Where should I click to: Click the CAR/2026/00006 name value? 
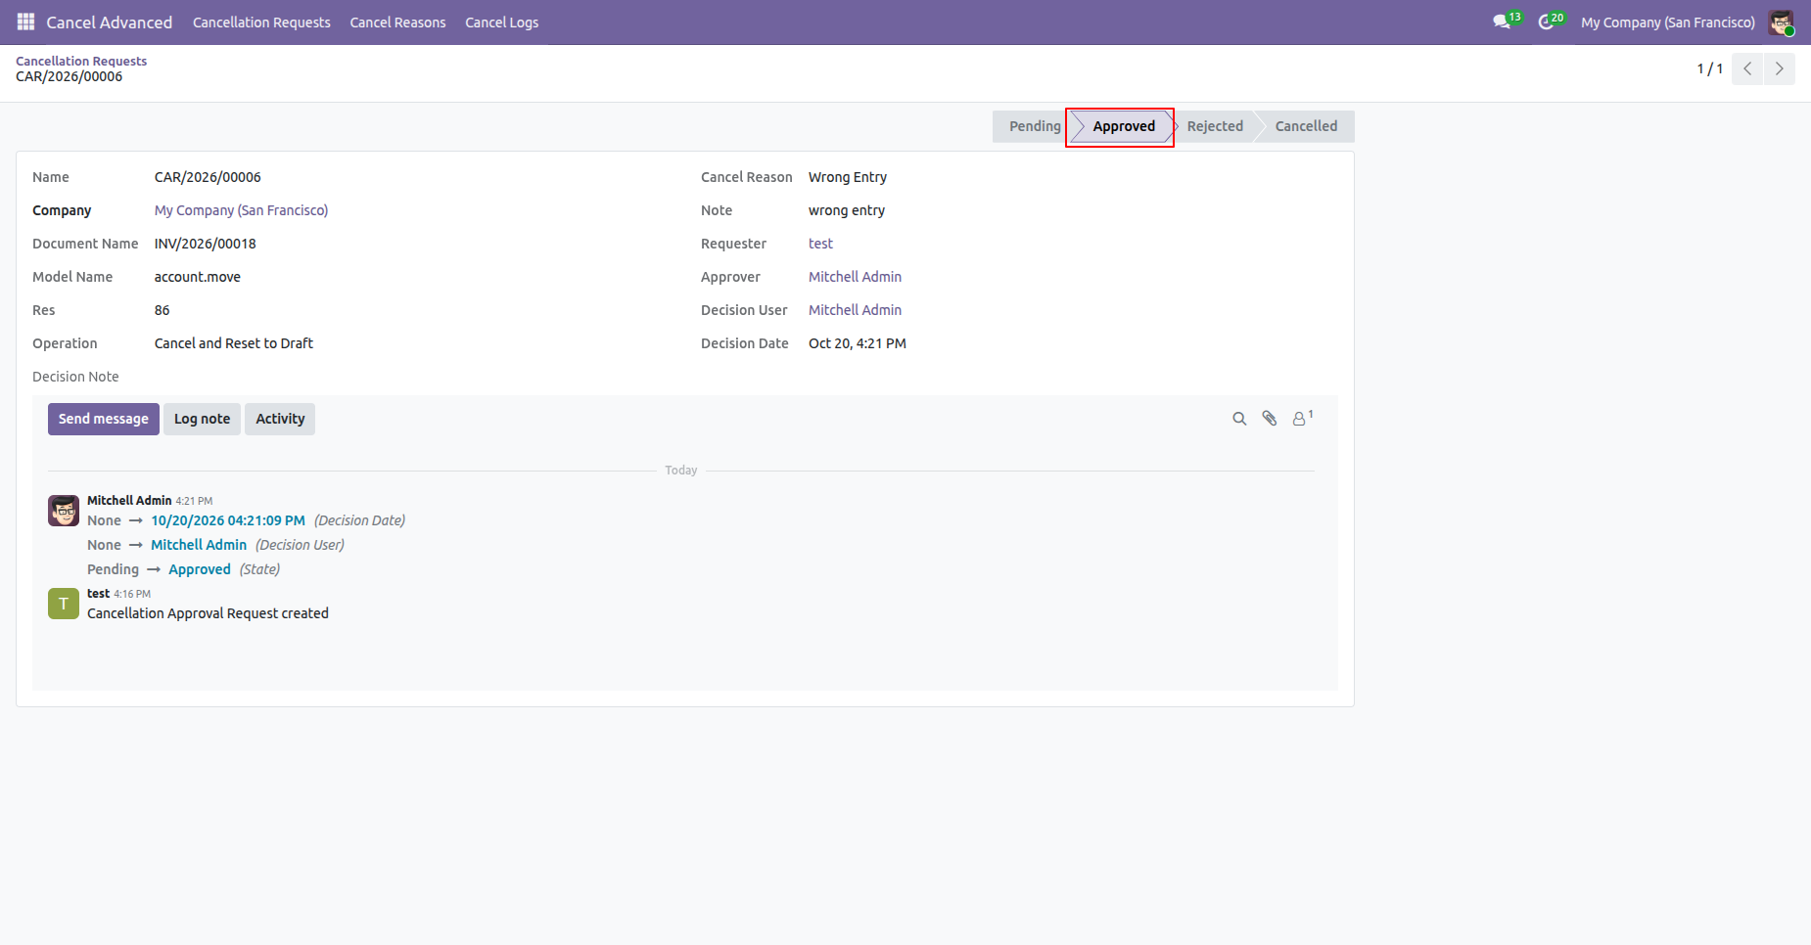pos(208,177)
